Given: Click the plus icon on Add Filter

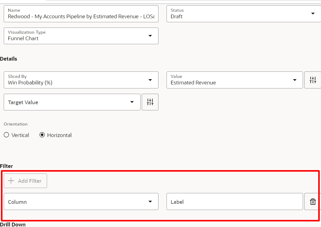Looking at the screenshot, I should pyautogui.click(x=11, y=181).
